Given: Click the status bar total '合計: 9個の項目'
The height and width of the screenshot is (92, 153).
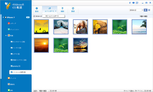Looking at the screenshot, I should (40, 91).
